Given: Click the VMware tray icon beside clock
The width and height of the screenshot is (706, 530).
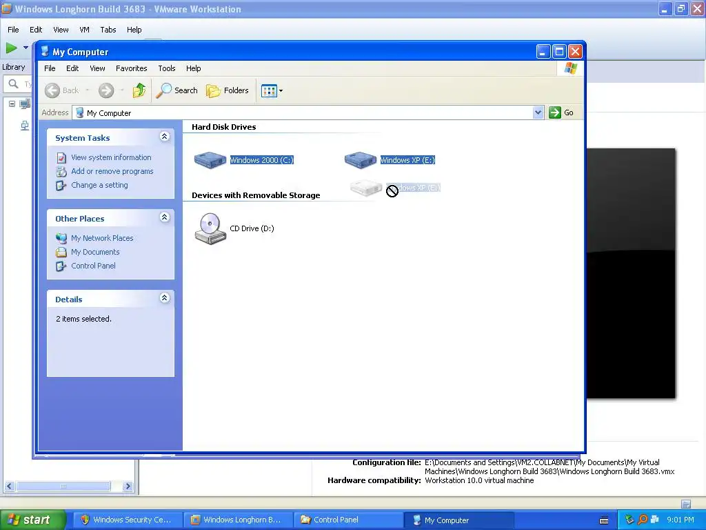Looking at the screenshot, I should 655,520.
